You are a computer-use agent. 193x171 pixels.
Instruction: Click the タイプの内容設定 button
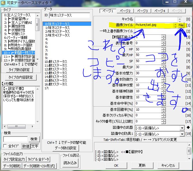pyautogui.click(x=20, y=77)
